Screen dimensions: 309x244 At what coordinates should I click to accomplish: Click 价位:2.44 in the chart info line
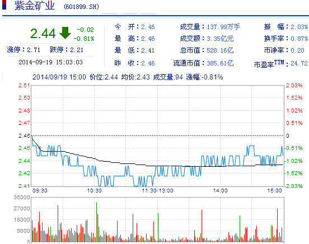pos(104,77)
